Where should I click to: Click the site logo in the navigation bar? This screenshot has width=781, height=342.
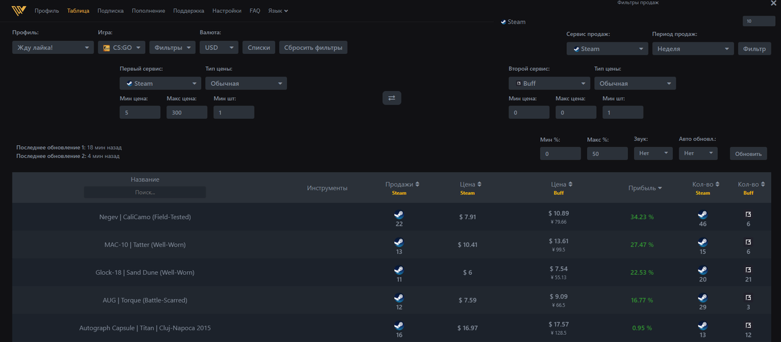coord(19,10)
